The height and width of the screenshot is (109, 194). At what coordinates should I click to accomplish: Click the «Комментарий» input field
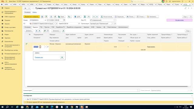coord(85,91)
